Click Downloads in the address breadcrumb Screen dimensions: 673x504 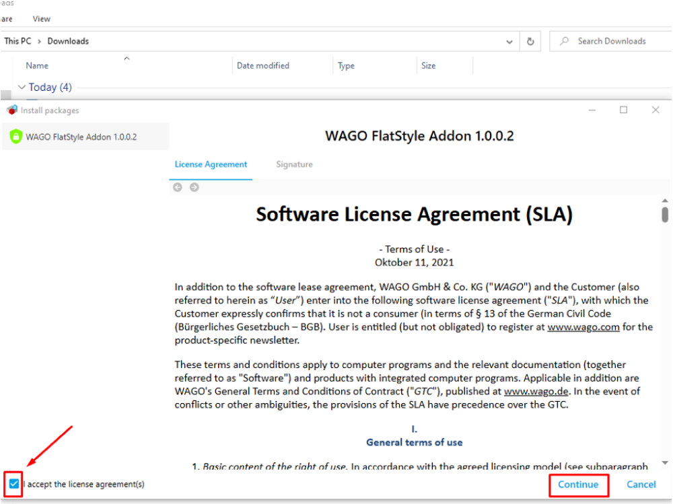click(x=68, y=41)
